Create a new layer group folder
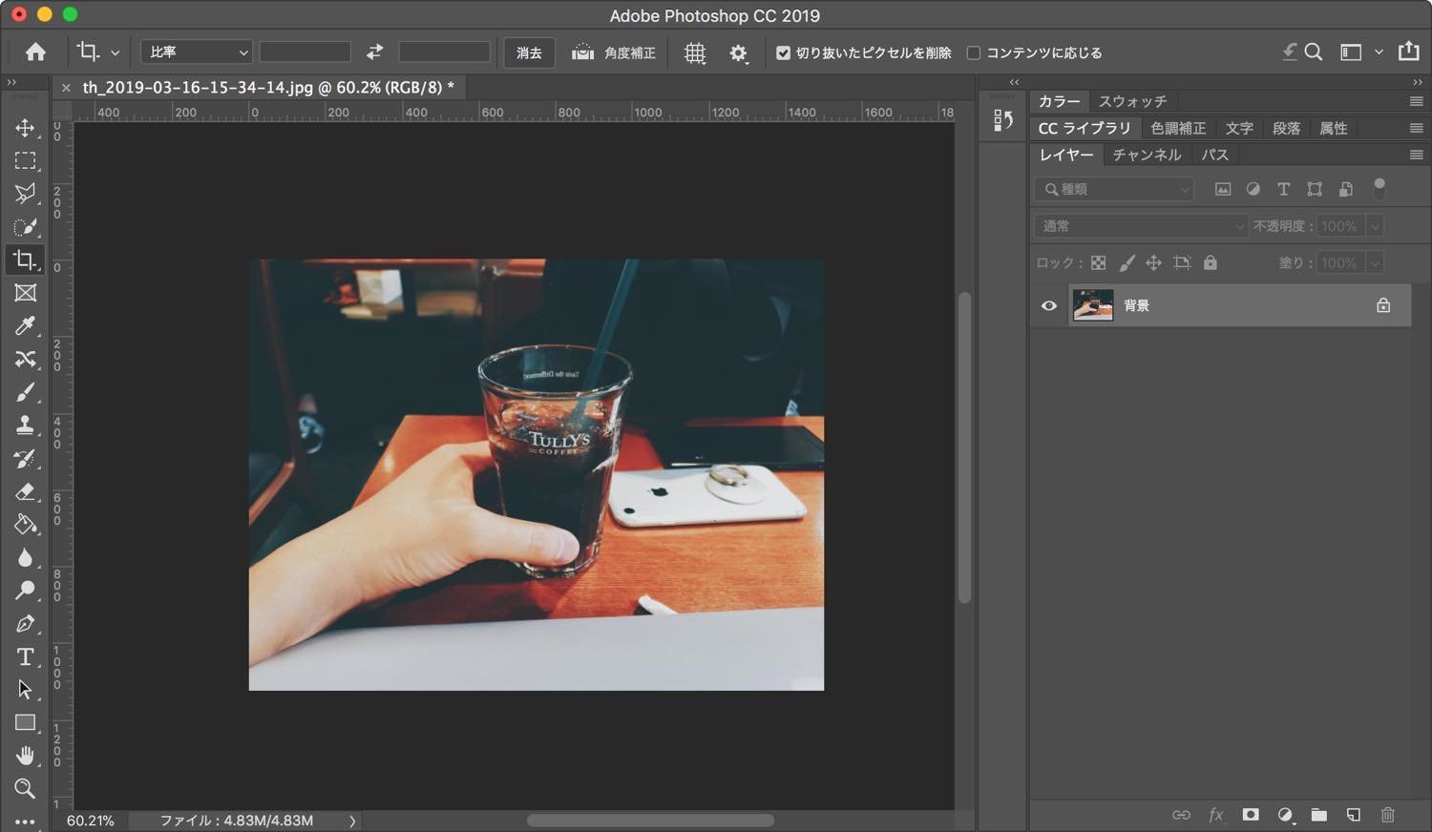 pyautogui.click(x=1319, y=815)
